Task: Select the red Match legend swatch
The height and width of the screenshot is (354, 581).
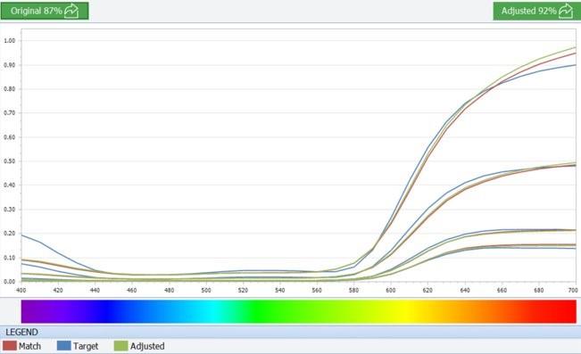Action: [10, 346]
